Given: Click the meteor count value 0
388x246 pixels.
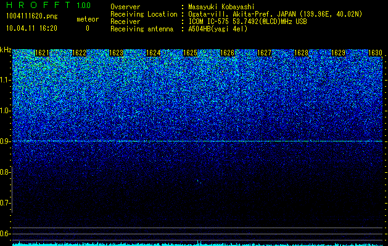Looking at the screenshot, I should point(88,28).
